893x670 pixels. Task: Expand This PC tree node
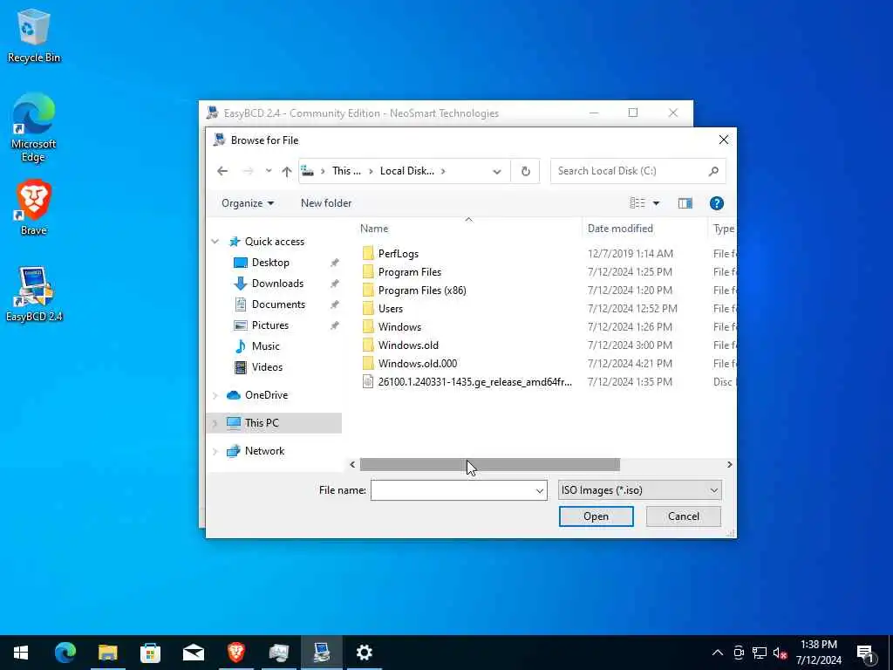coord(215,423)
